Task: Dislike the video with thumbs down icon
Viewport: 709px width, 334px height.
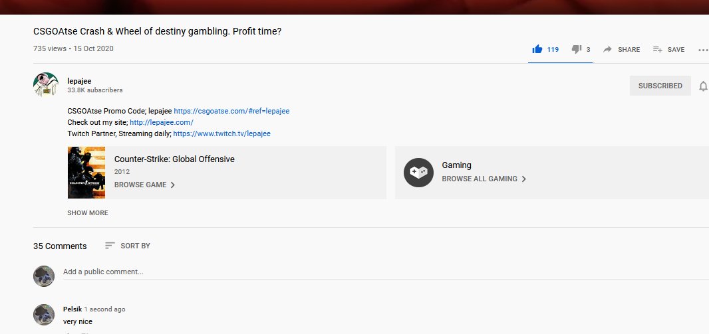Action: [577, 49]
